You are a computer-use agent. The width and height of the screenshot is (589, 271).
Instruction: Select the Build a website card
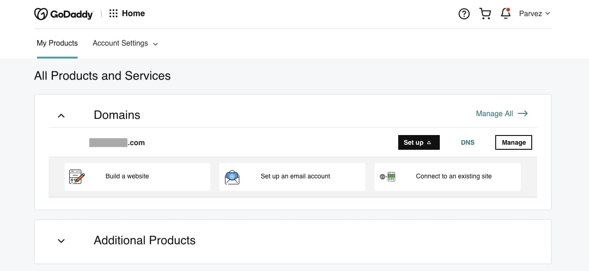tap(137, 177)
